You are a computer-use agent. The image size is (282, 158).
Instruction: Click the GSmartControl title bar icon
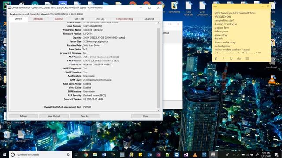(x=9, y=8)
